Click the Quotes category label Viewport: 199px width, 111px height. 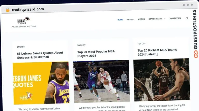tap(21, 47)
